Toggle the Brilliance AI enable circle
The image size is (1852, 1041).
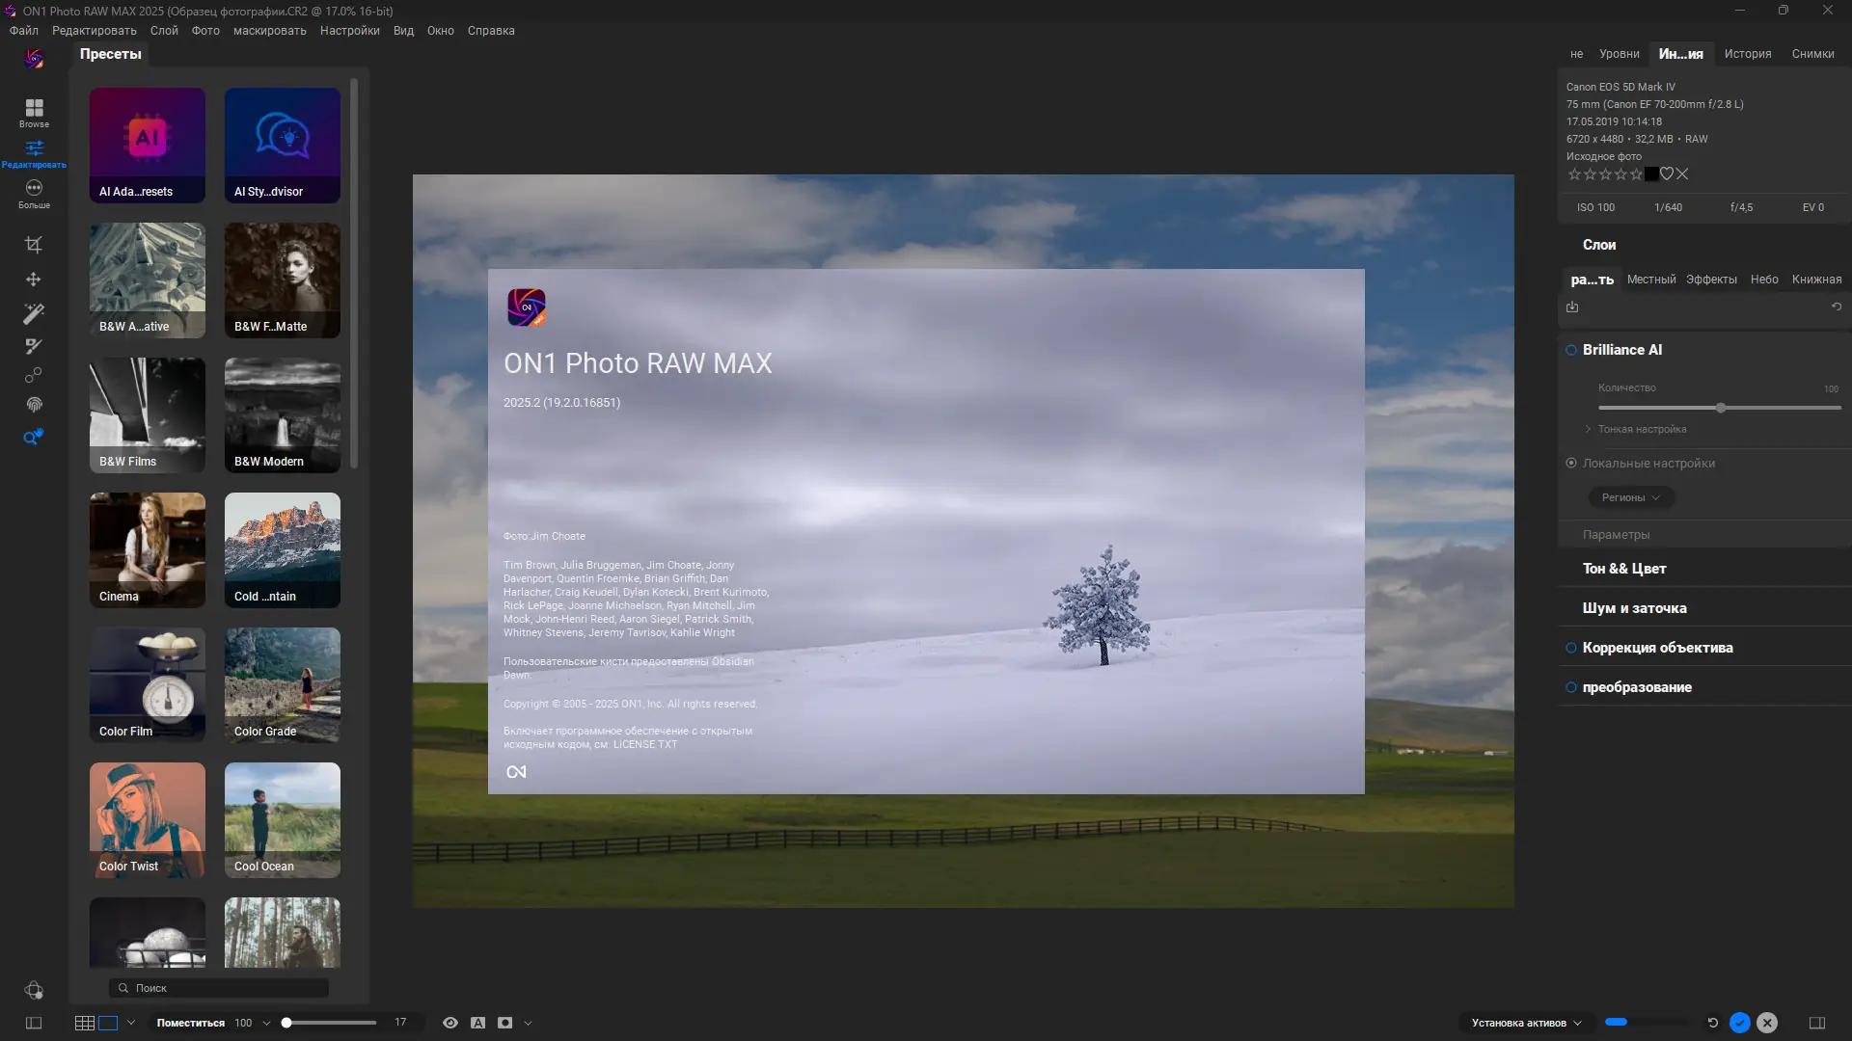click(x=1571, y=350)
